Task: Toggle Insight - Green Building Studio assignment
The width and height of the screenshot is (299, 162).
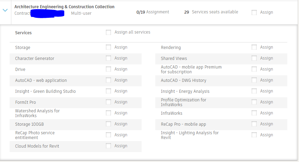Action: coord(109,91)
